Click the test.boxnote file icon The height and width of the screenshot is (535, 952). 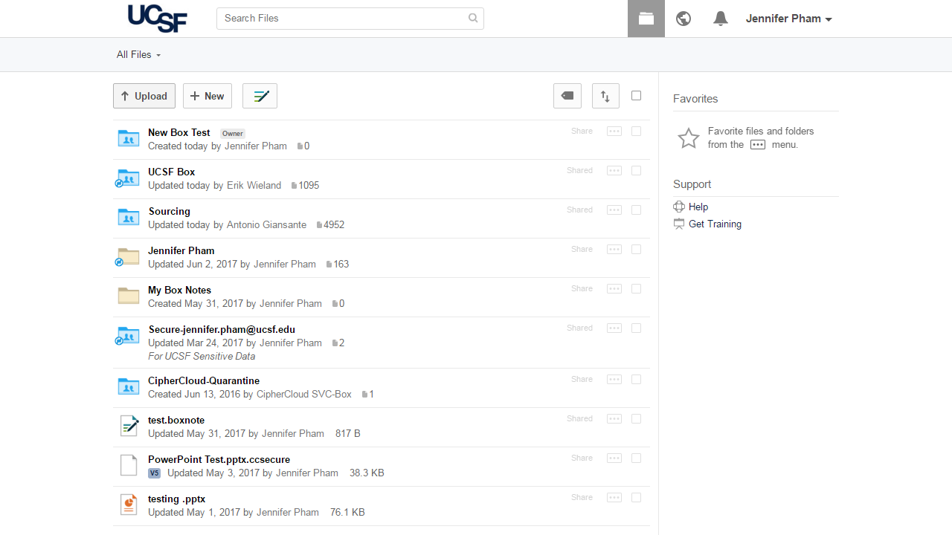pos(129,427)
